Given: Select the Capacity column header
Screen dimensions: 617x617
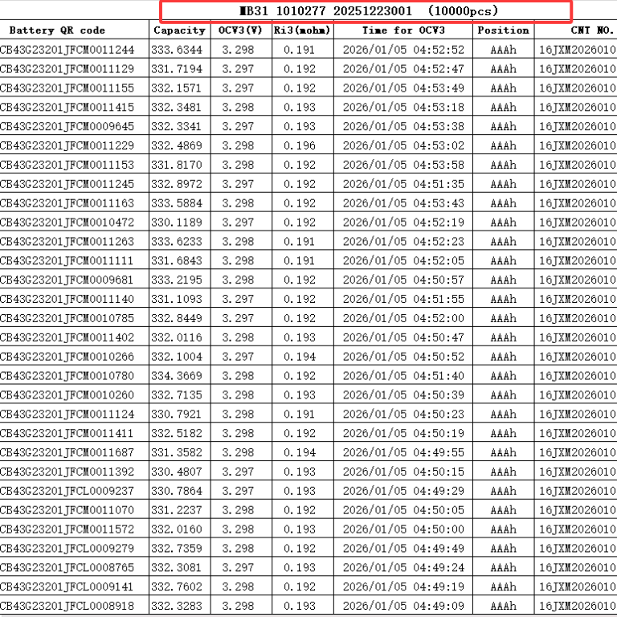Looking at the screenshot, I should pyautogui.click(x=180, y=31).
